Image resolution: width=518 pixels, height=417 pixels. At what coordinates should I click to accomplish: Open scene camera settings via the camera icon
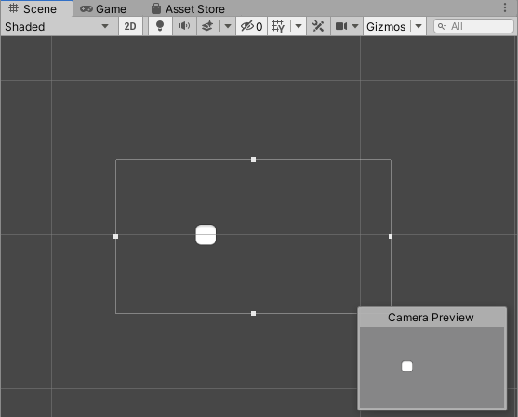pos(341,26)
